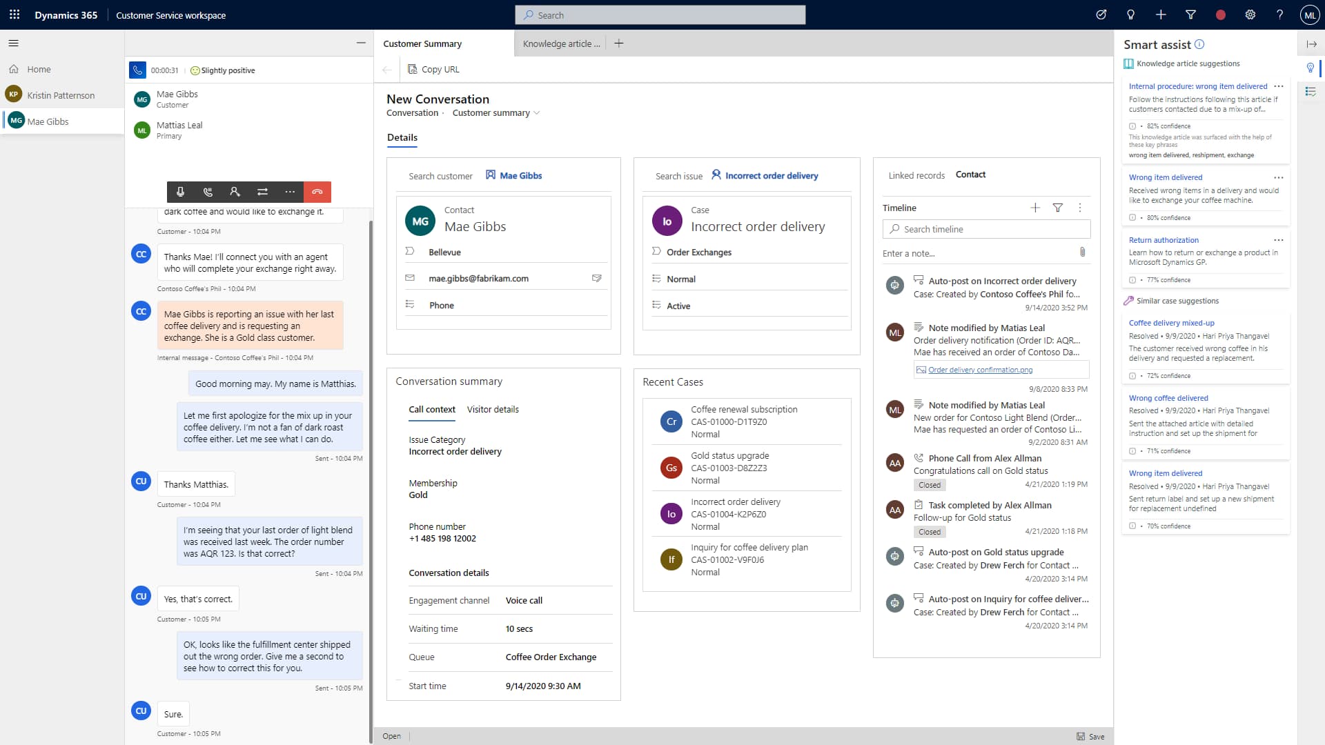This screenshot has width=1325, height=745.
Task: Open the Visitor details tab
Action: (x=493, y=410)
